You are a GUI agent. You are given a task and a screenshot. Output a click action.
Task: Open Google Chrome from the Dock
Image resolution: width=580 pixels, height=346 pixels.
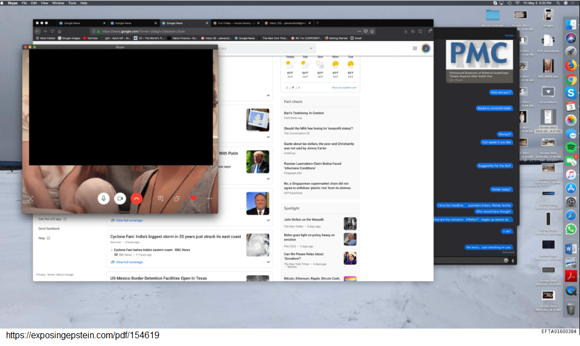point(571,79)
